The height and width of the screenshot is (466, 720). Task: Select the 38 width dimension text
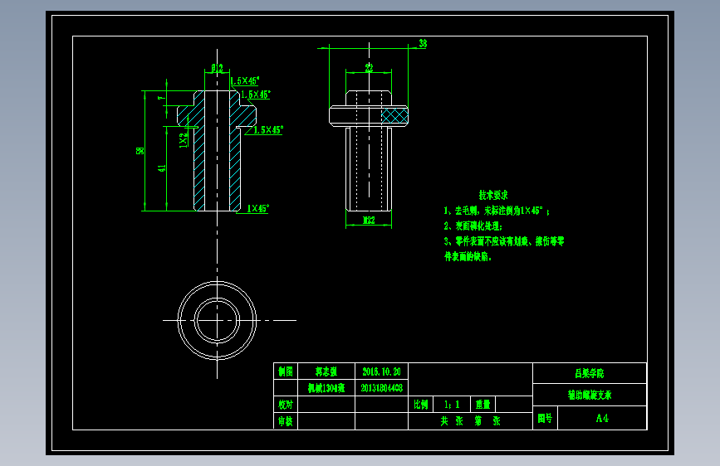click(423, 43)
